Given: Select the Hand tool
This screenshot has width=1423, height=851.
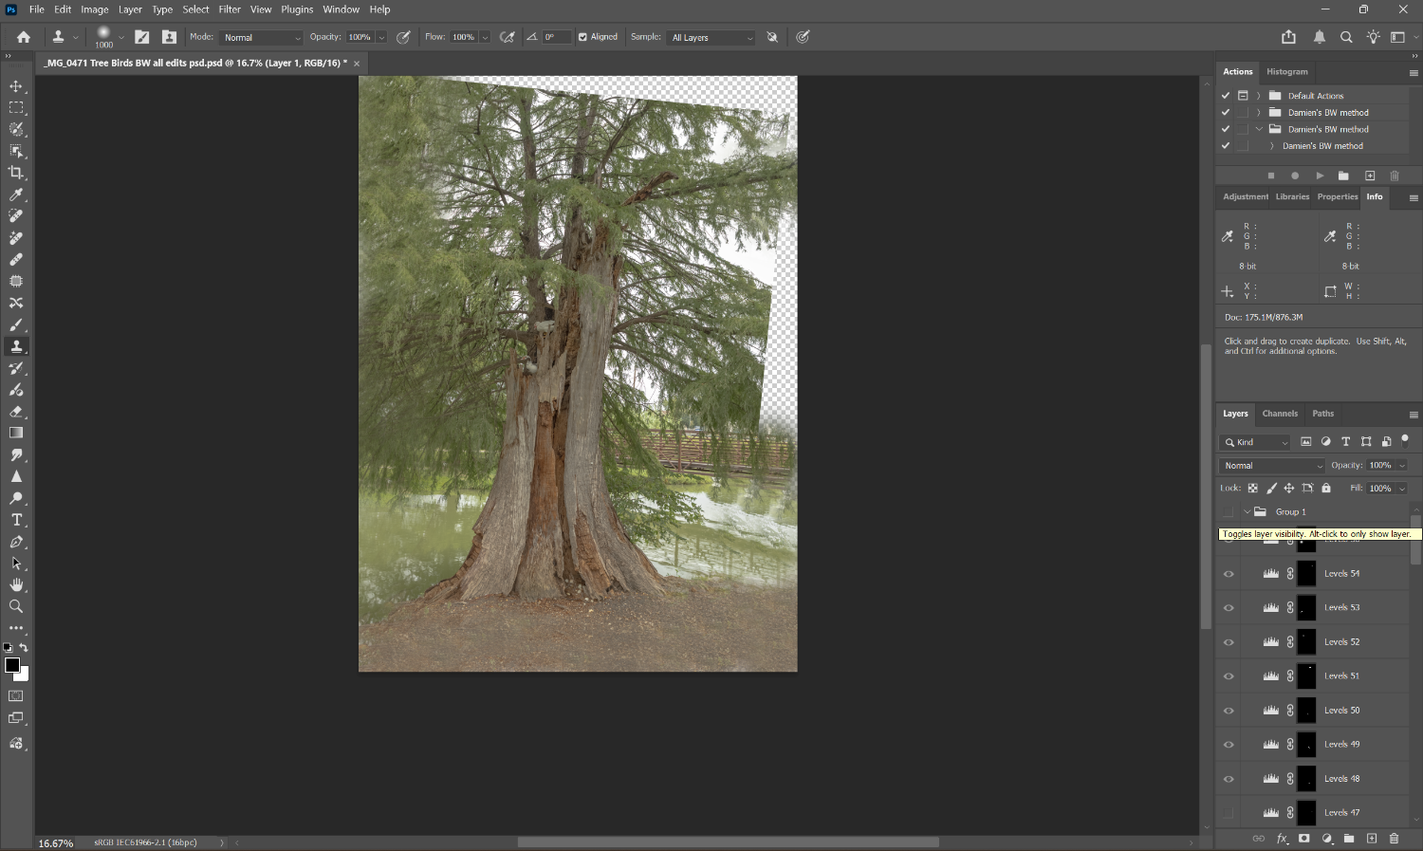Looking at the screenshot, I should (x=16, y=584).
